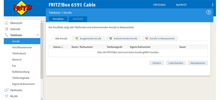Screen dimensions: 220x100
Task: Open Anrufe in Abwesenheit tab
Action: click(x=160, y=38)
